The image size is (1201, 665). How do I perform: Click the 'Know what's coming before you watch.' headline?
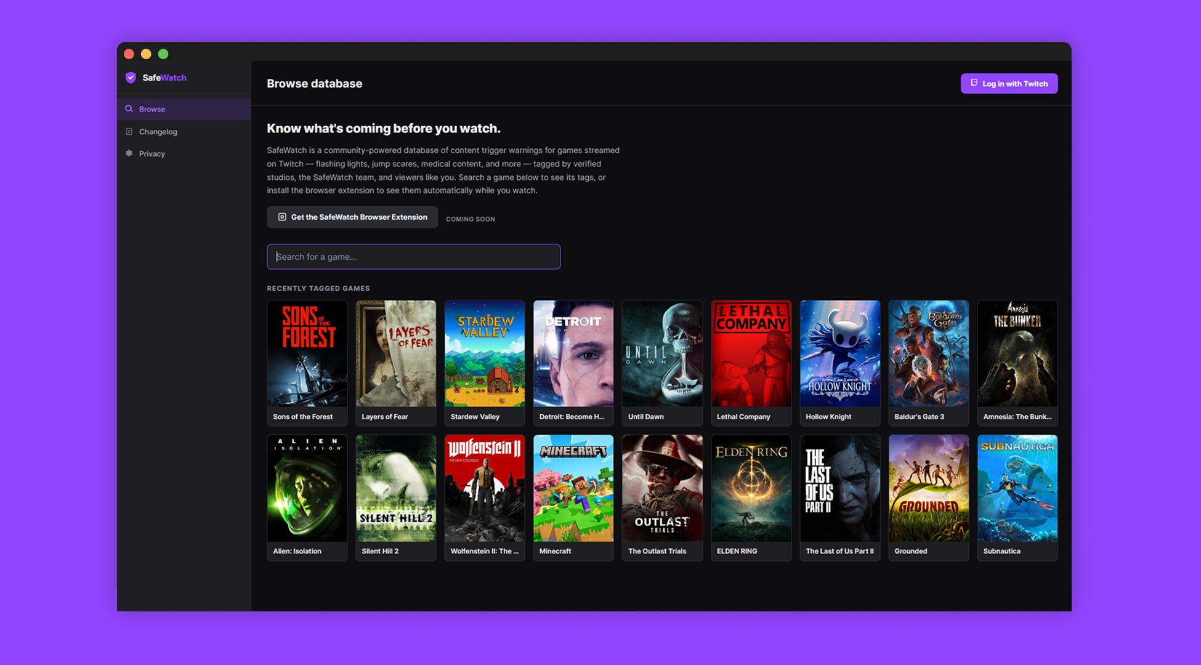(383, 129)
